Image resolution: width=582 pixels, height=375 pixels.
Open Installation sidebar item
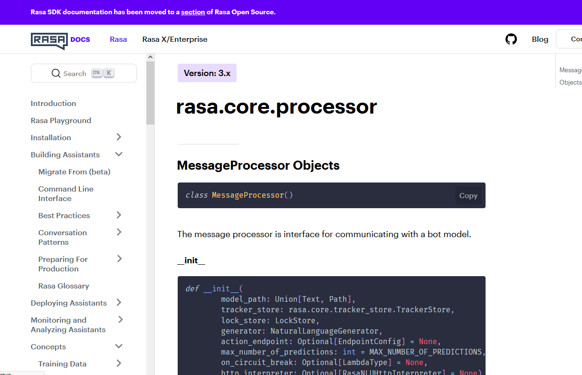(x=51, y=138)
